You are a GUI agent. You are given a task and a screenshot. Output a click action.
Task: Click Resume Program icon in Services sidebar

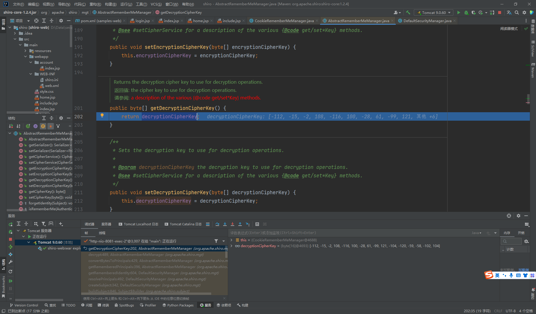click(10, 281)
